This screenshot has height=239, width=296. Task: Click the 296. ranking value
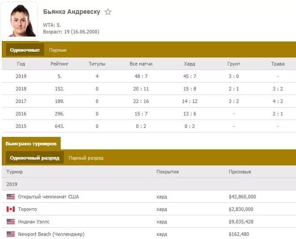(x=59, y=114)
